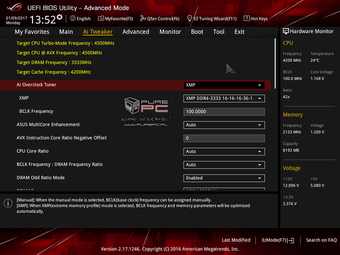Switch to EzMode(F7)

coord(278,240)
